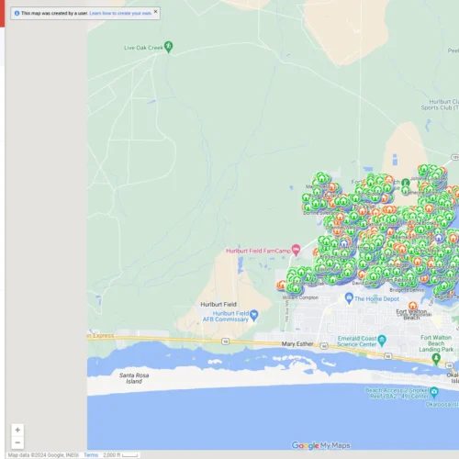Open the Hurlburt Field AFB Commissary shopping pin
This screenshot has width=459, height=459.
point(254,316)
